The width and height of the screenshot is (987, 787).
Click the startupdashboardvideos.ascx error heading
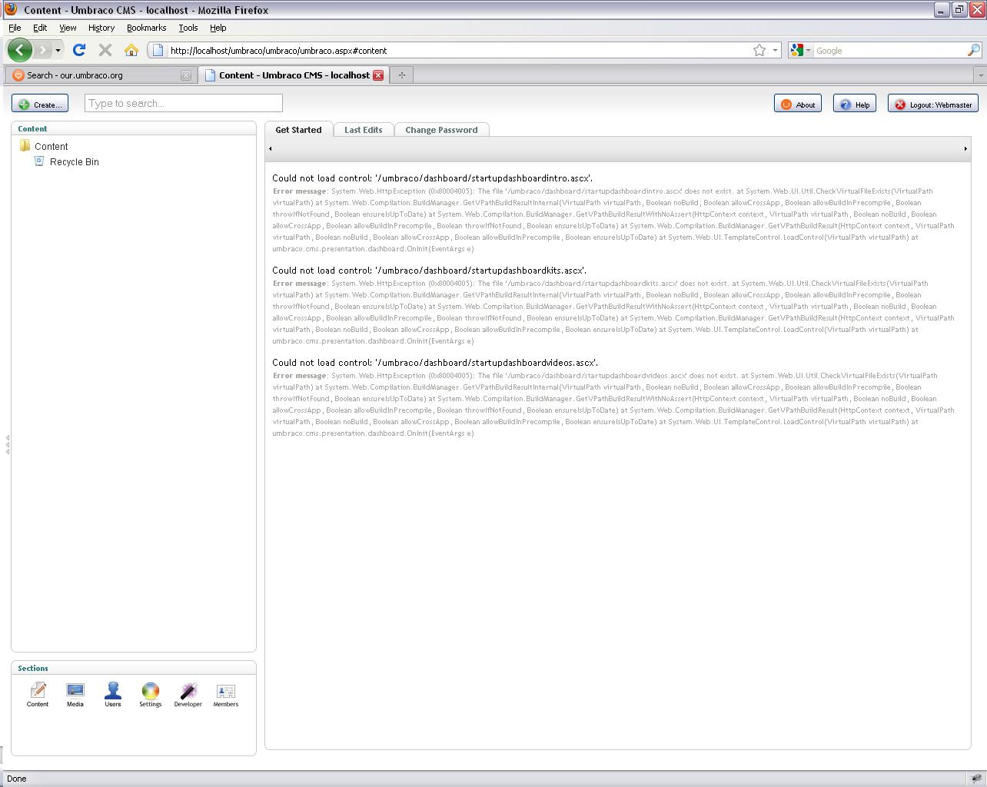click(435, 362)
